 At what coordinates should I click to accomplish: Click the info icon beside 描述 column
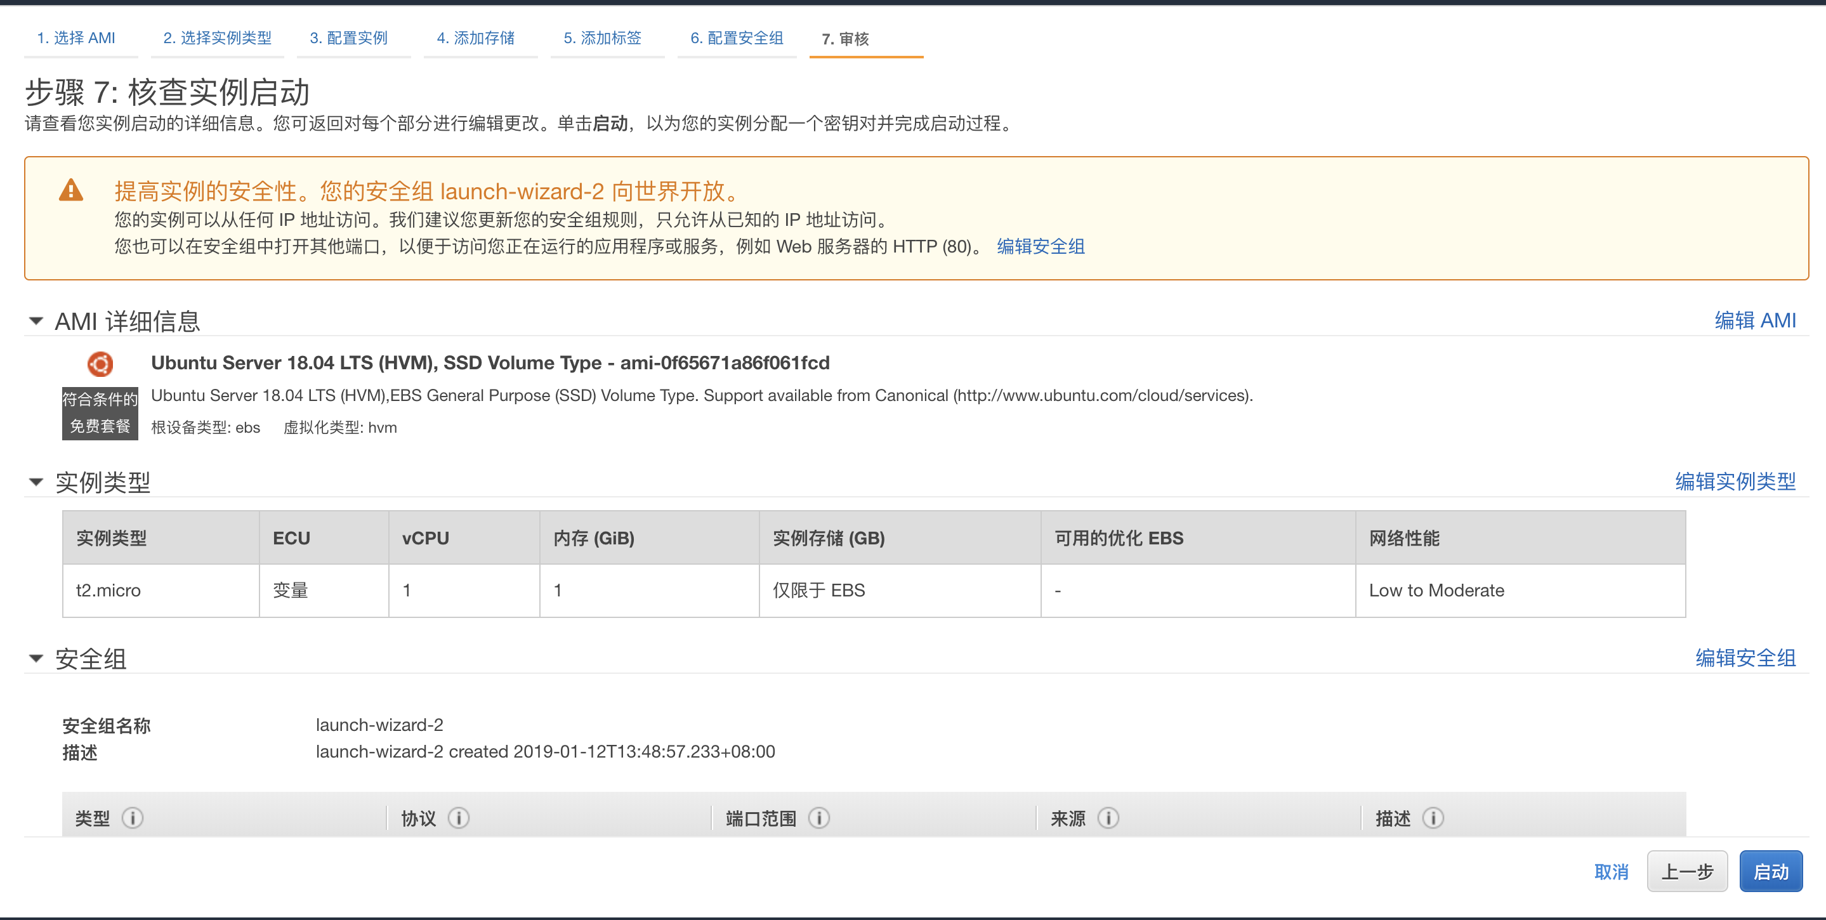coord(1433,818)
